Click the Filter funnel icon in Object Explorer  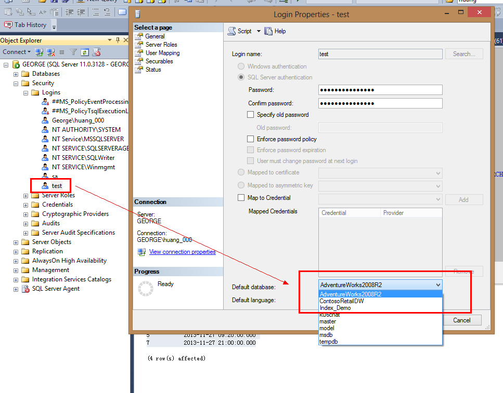(73, 52)
